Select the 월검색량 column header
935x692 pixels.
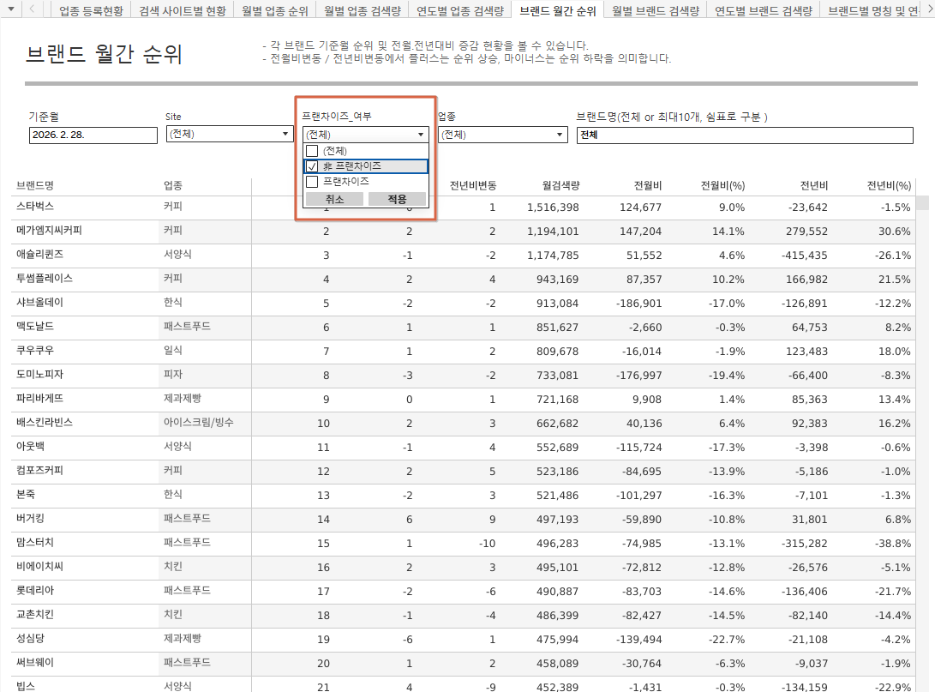(x=560, y=186)
